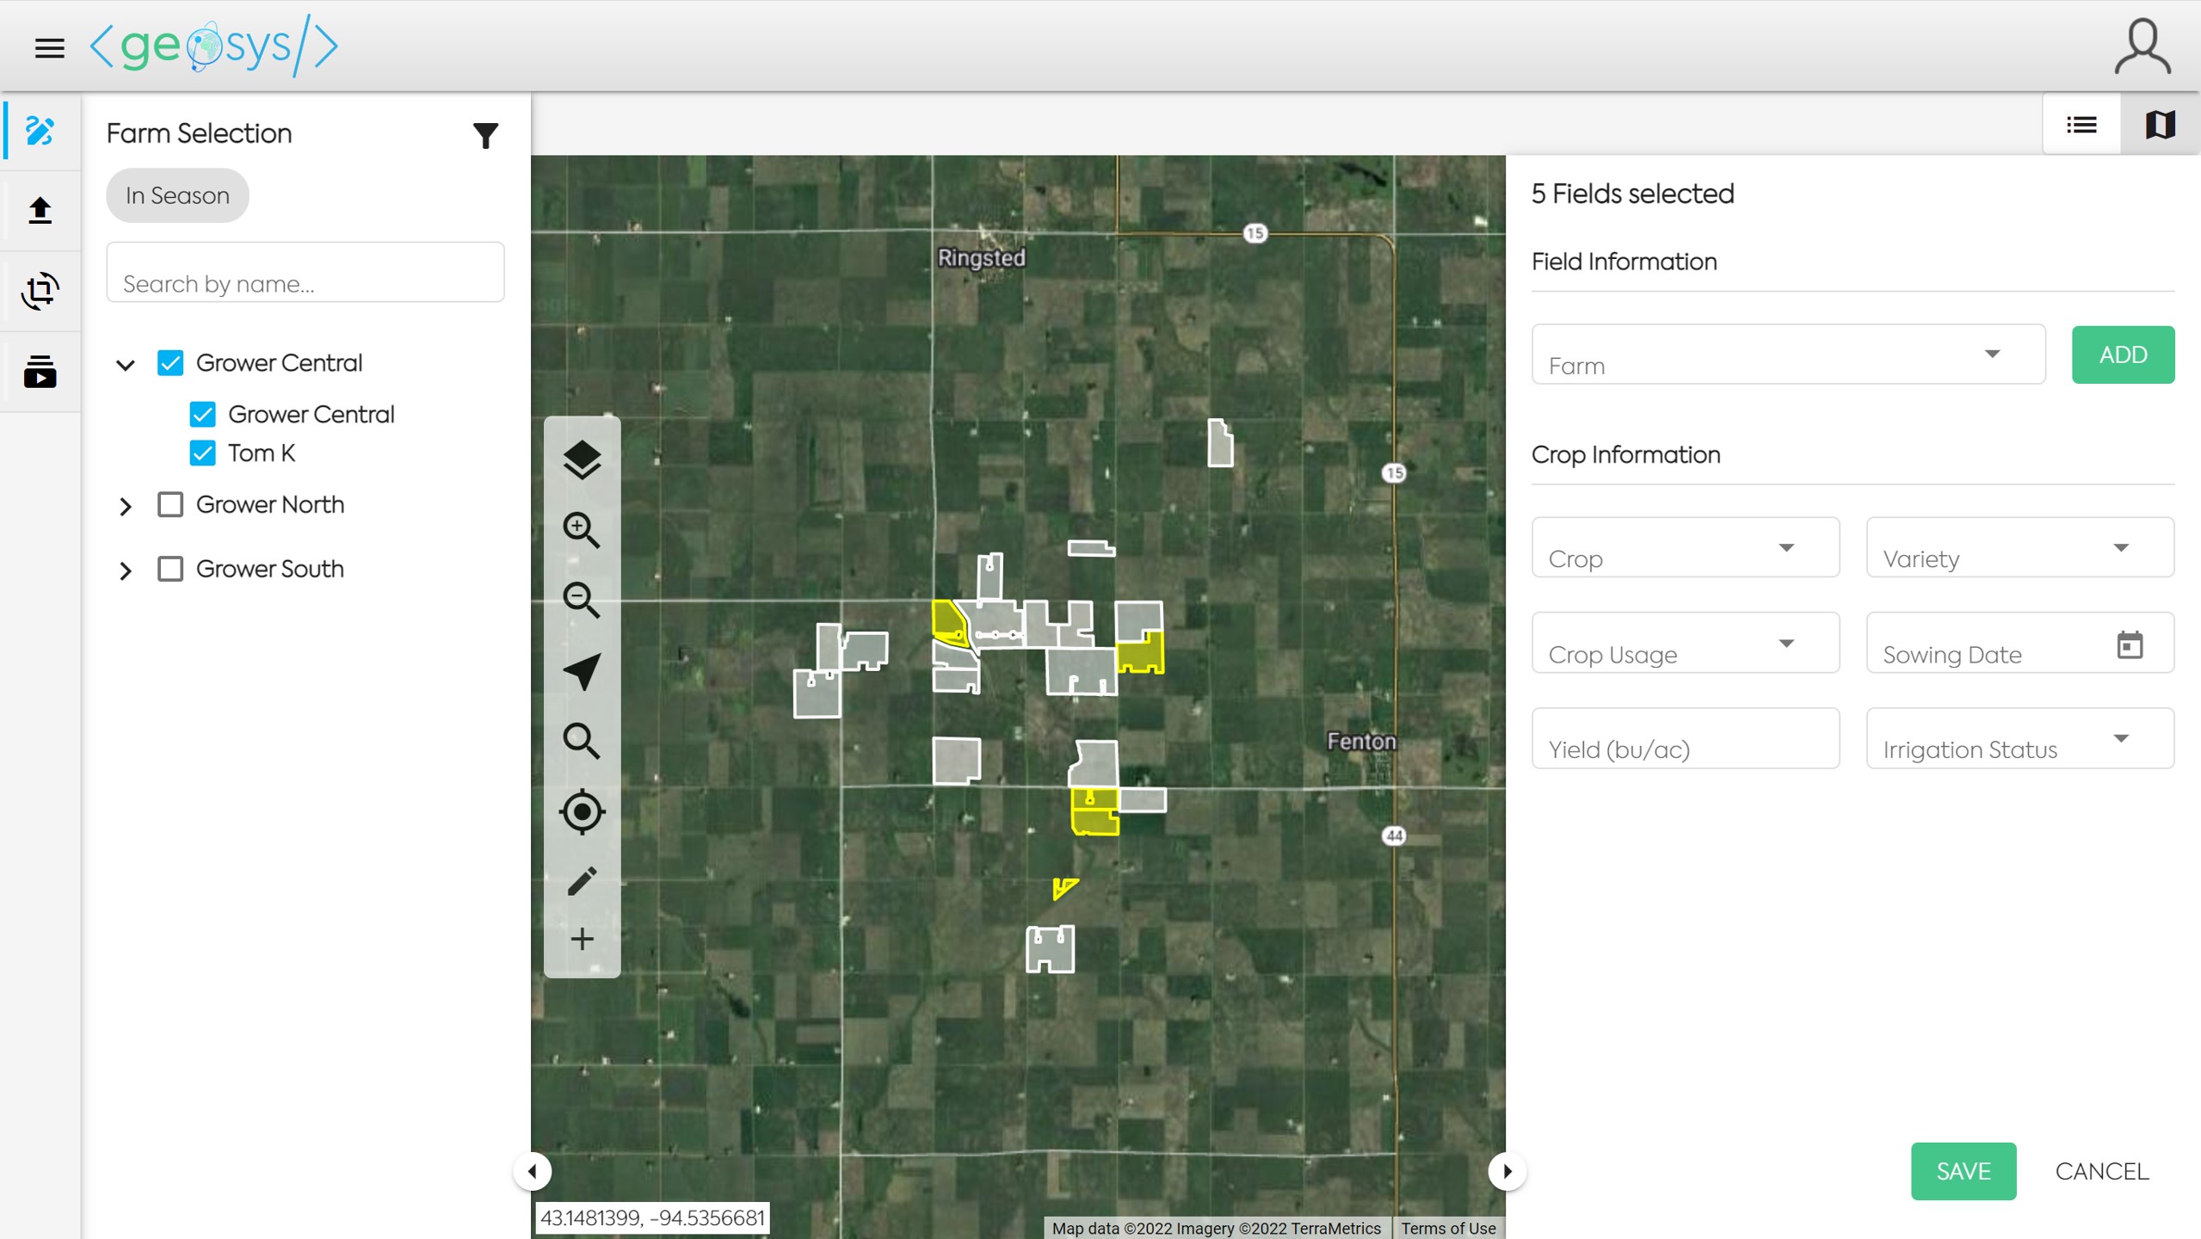Open the user profile icon
Screen dimensions: 2201x1239
coord(2142,46)
